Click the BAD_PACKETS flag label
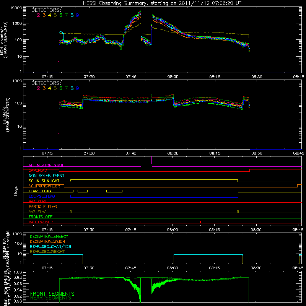 (42, 222)
